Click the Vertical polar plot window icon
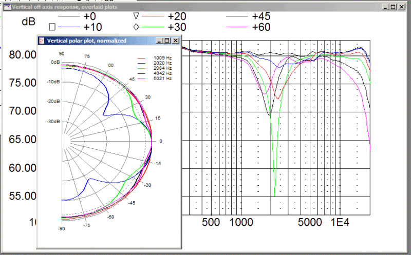This screenshot has height=255, width=411. click(41, 41)
